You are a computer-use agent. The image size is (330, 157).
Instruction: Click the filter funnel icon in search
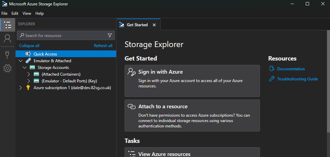110,35
